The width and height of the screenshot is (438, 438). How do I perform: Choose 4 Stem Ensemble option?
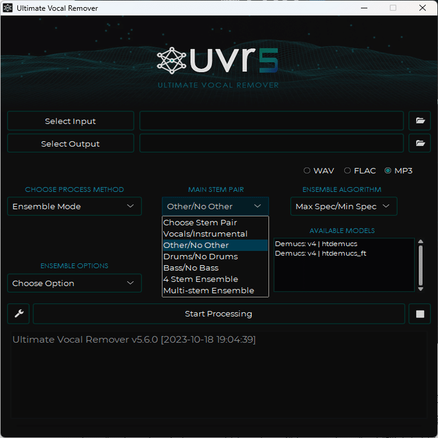click(x=215, y=279)
